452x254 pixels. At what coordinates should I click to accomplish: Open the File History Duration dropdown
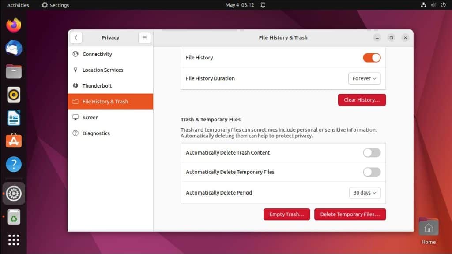pyautogui.click(x=364, y=78)
